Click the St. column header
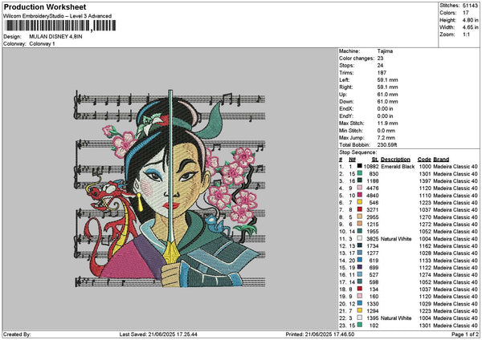This screenshot has height=340, width=482. tap(374, 159)
